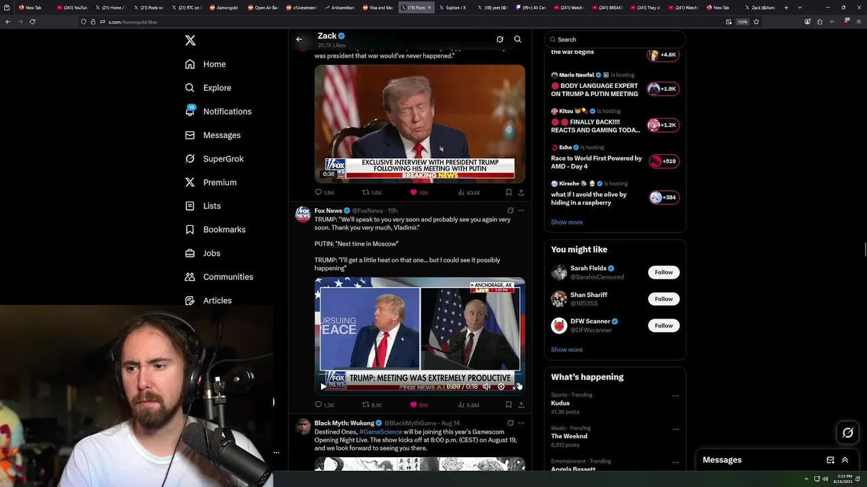The width and height of the screenshot is (867, 487).
Task: Open the Black Myth: Wukong profile name
Action: tap(343, 423)
